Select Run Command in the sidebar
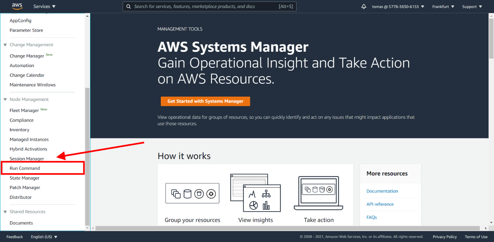Viewport: 494px width, 242px height. tap(24, 168)
